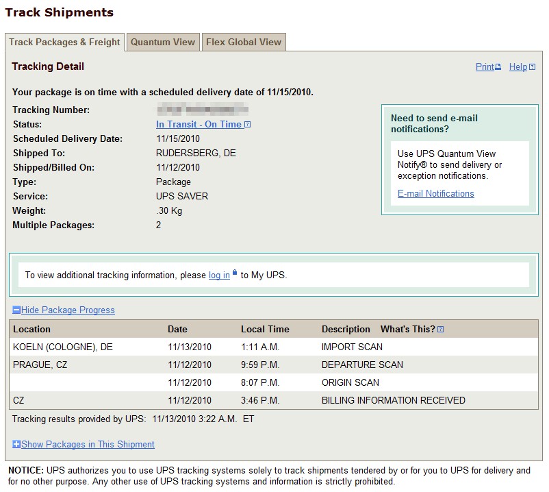Image resolution: width=549 pixels, height=492 pixels.
Task: Select the Scheduled Delivery Date value 11/15/2010
Action: [x=178, y=139]
